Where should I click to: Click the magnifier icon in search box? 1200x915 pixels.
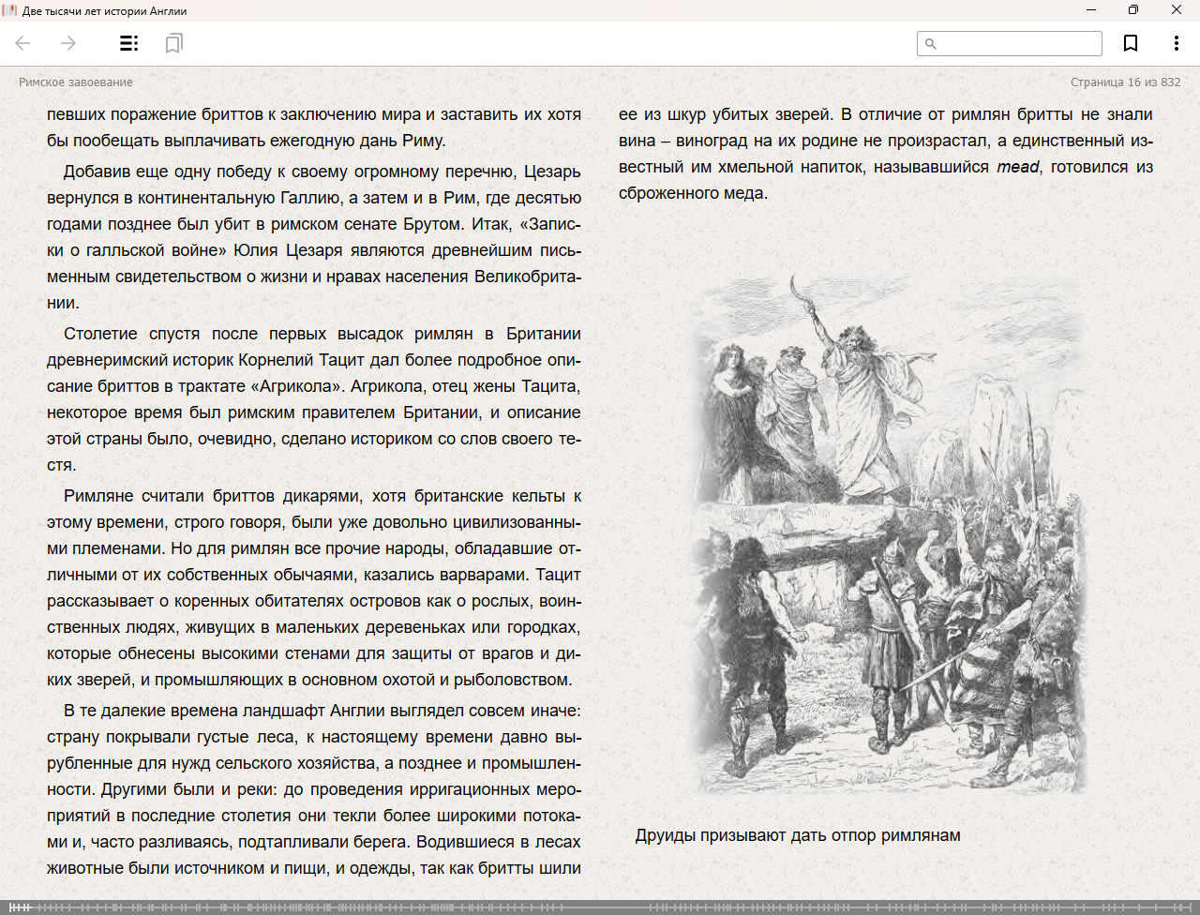(x=931, y=44)
